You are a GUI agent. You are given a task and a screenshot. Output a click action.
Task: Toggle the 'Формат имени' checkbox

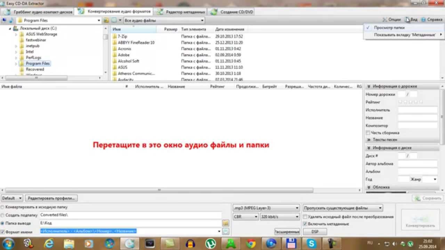click(x=3, y=232)
